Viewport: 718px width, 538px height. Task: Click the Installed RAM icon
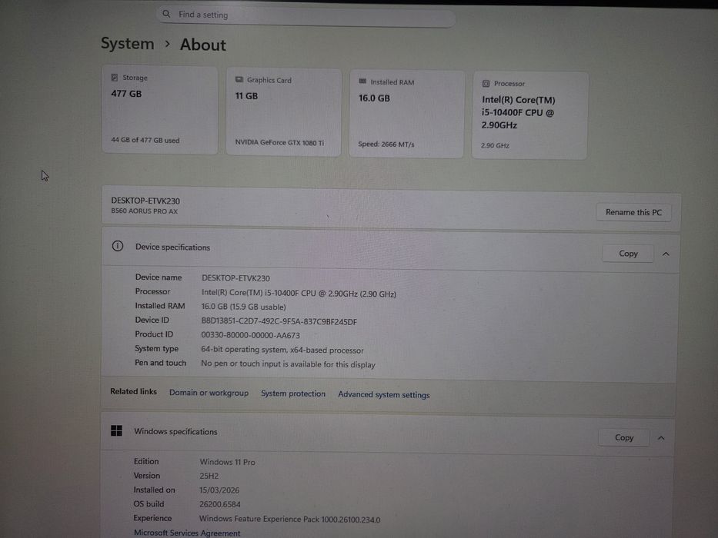[362, 81]
